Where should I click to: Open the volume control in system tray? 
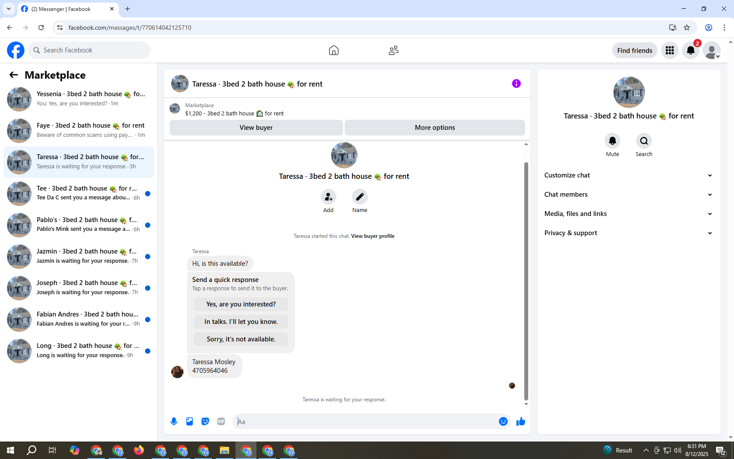678,450
